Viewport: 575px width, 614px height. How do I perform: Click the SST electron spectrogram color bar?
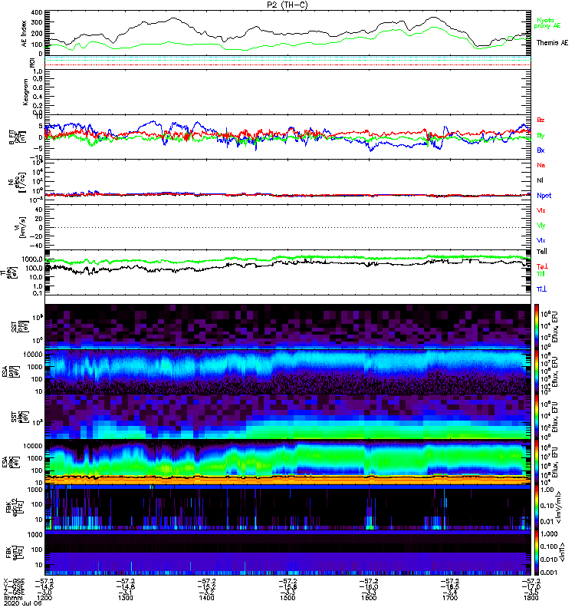coord(537,417)
